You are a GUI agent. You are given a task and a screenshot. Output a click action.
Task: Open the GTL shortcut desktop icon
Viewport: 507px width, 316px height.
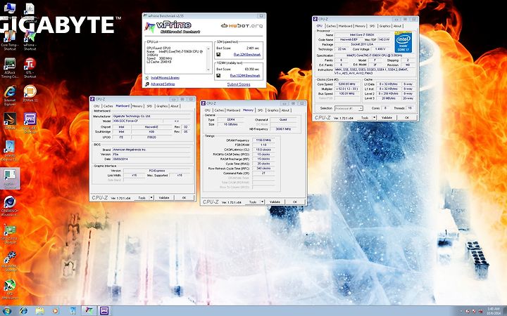[x=30, y=67]
